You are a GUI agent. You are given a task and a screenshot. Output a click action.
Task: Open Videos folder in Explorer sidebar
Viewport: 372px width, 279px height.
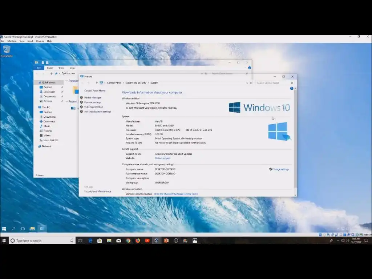(47, 135)
